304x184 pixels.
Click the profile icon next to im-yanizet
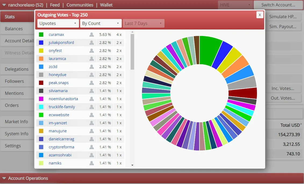92,123
